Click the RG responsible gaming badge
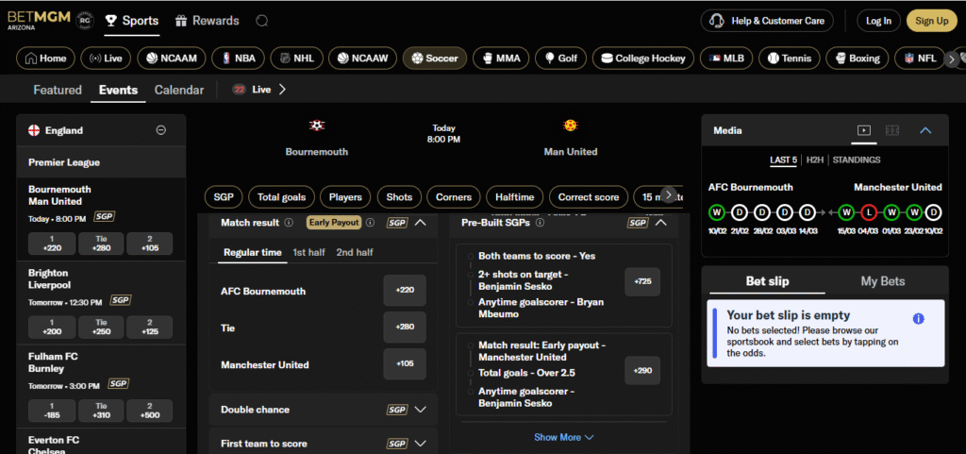Viewport: 966px width, 454px height. (x=84, y=21)
